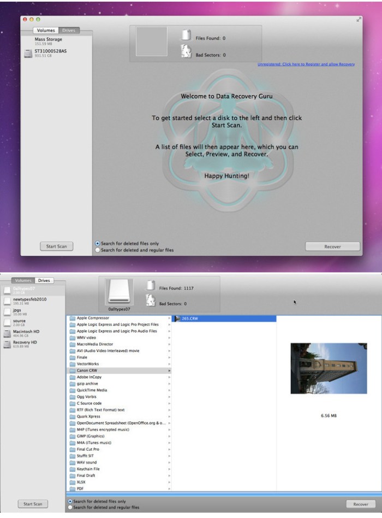The image size is (382, 518).
Task: Click the 265.CRW file icon
Action: pos(177,319)
